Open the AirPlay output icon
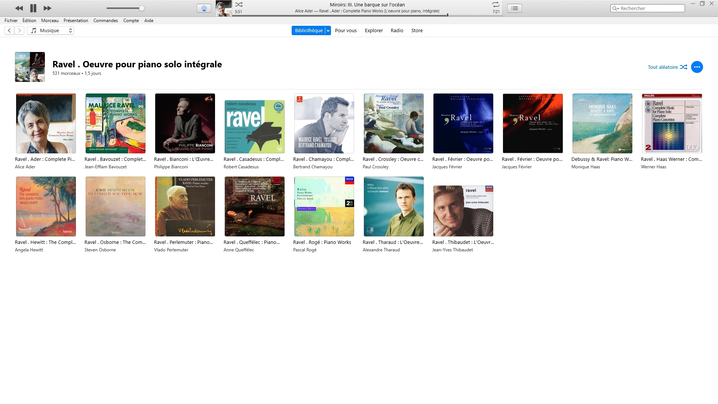The width and height of the screenshot is (718, 404). click(204, 8)
